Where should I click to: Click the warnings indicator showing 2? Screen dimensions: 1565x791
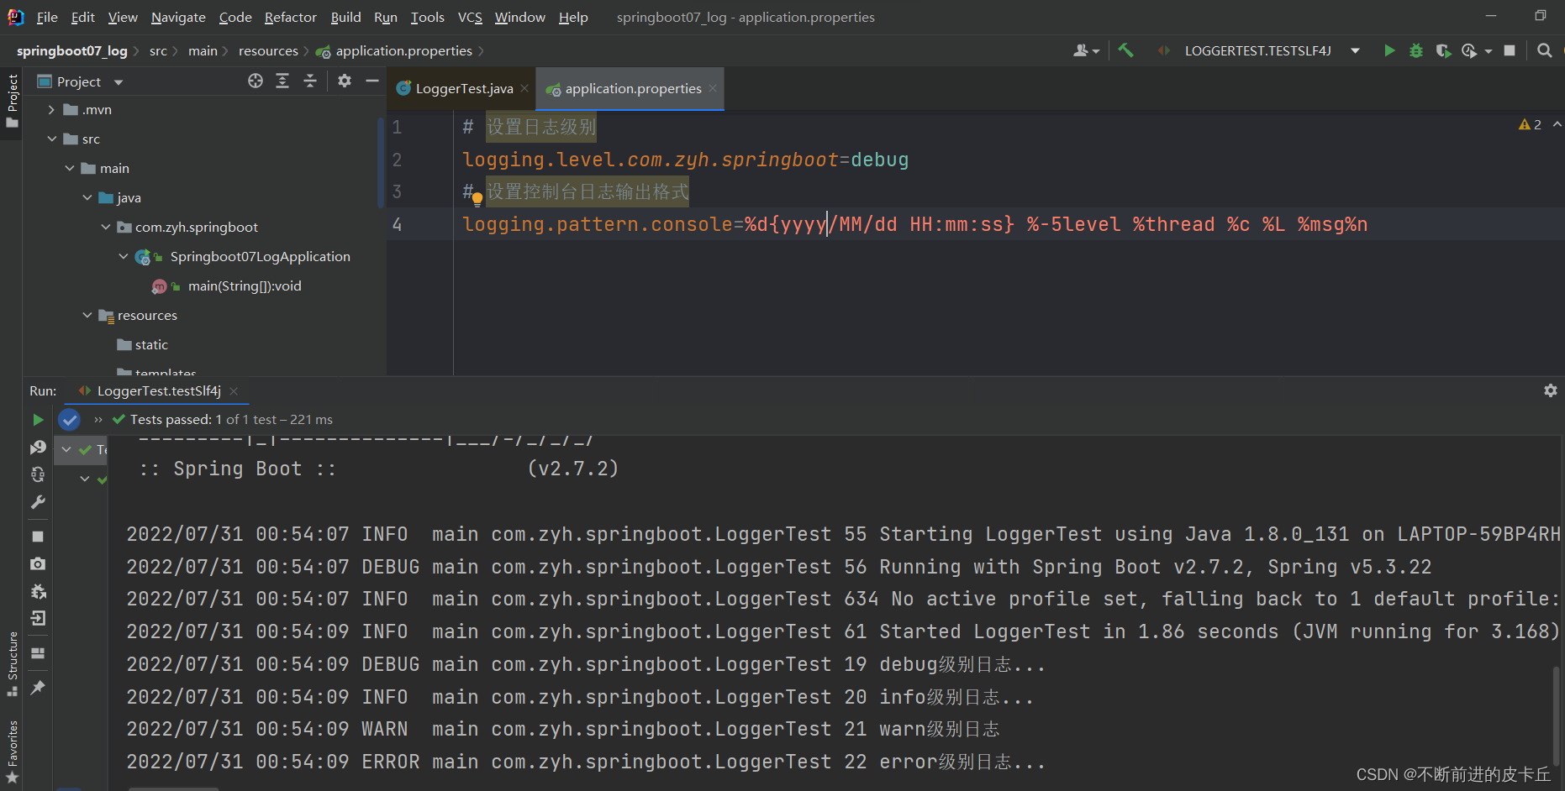[1530, 124]
